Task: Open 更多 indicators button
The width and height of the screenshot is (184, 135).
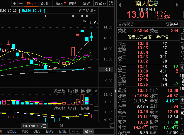Action: 75,131
